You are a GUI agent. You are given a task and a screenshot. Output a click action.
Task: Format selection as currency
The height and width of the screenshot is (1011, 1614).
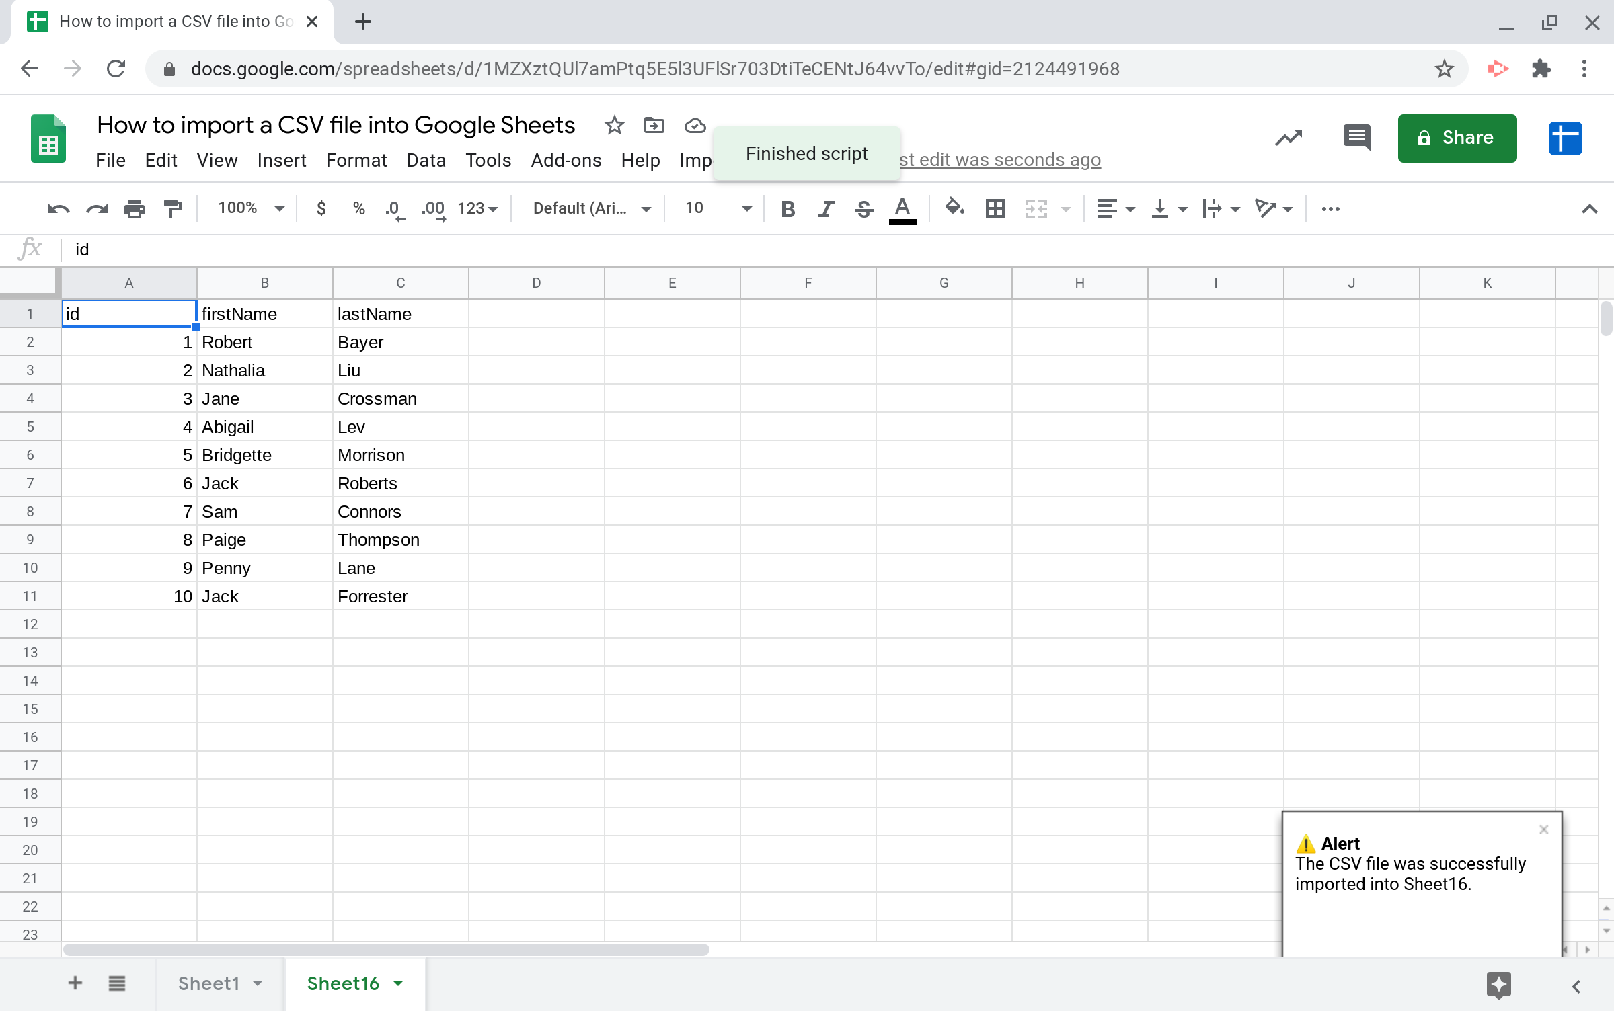click(321, 208)
